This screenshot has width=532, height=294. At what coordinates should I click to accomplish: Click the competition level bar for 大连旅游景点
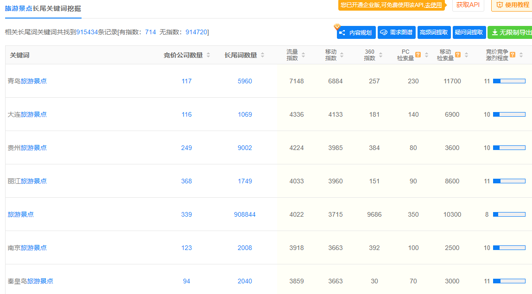(x=509, y=114)
